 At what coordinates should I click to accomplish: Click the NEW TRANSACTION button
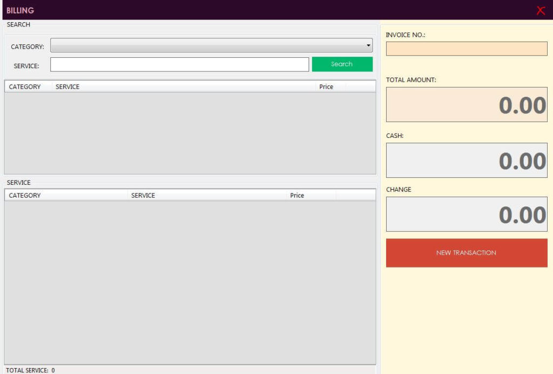[x=467, y=253]
